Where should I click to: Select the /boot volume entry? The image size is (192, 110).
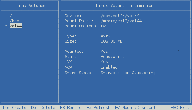tap(16, 21)
